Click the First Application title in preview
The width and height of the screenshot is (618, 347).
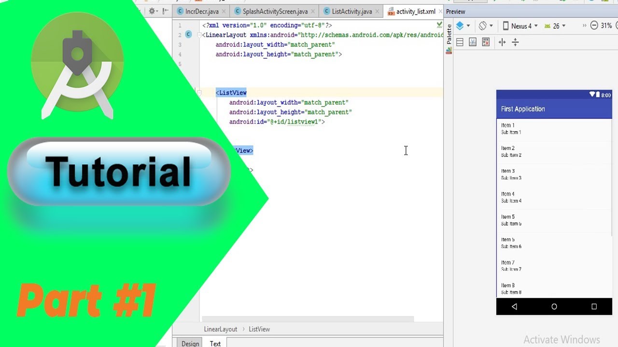[523, 109]
